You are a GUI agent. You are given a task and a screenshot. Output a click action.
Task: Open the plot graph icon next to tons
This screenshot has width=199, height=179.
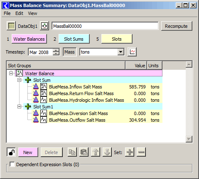click(132, 52)
